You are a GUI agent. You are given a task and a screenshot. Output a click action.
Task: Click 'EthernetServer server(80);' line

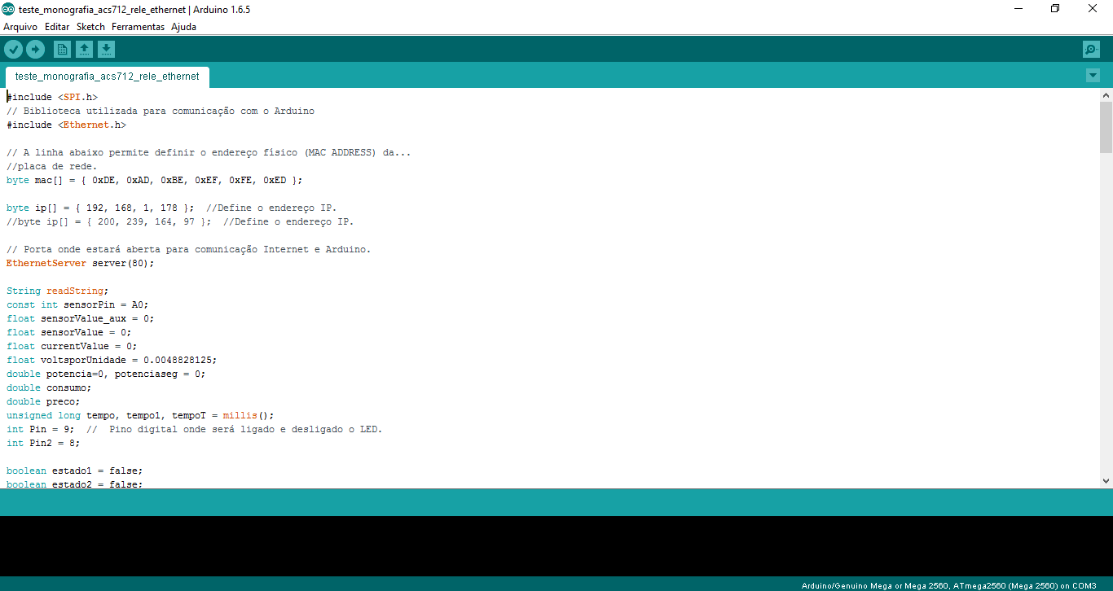[81, 263]
